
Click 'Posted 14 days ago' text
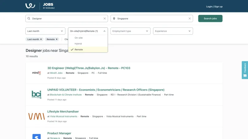57,121
